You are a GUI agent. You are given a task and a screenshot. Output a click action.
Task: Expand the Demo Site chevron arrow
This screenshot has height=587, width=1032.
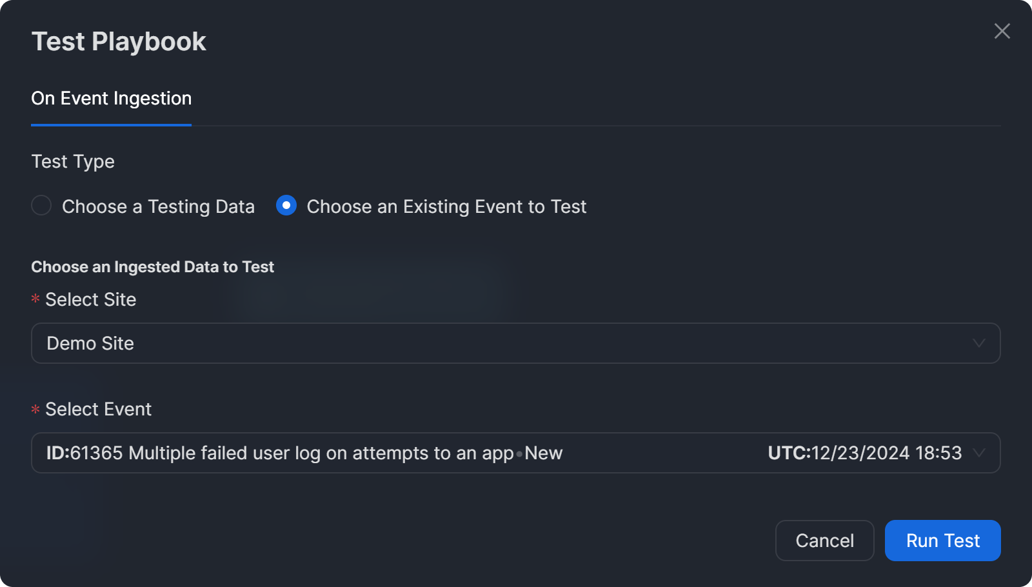click(x=978, y=343)
